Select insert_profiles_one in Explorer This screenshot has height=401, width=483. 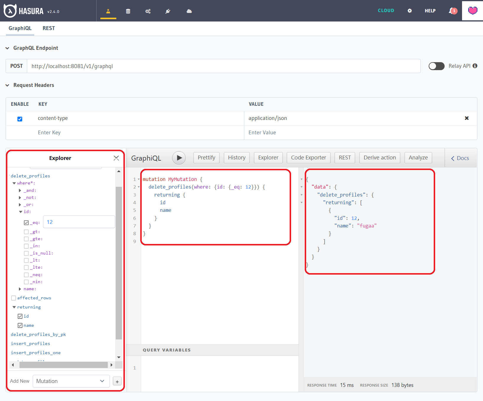point(36,353)
